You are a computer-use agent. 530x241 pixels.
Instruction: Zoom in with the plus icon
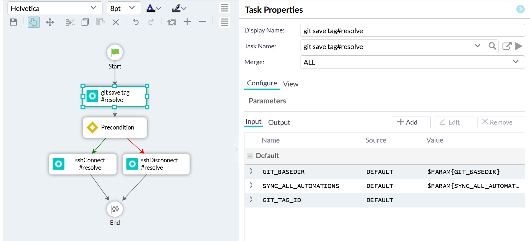click(x=187, y=22)
